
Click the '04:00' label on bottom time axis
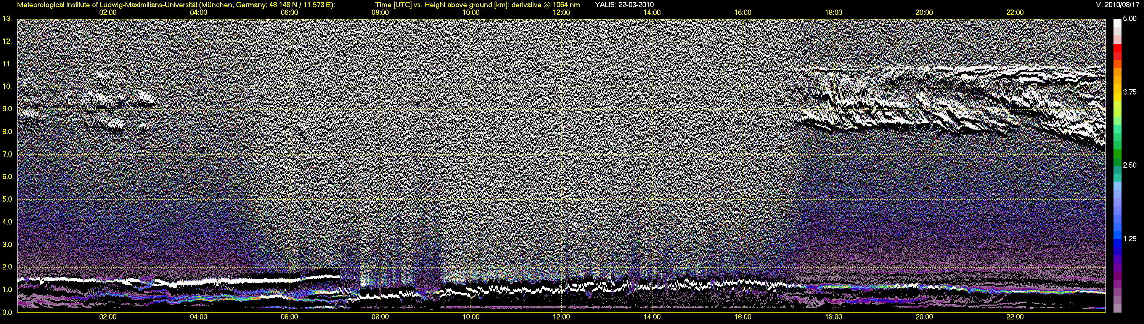click(x=199, y=318)
